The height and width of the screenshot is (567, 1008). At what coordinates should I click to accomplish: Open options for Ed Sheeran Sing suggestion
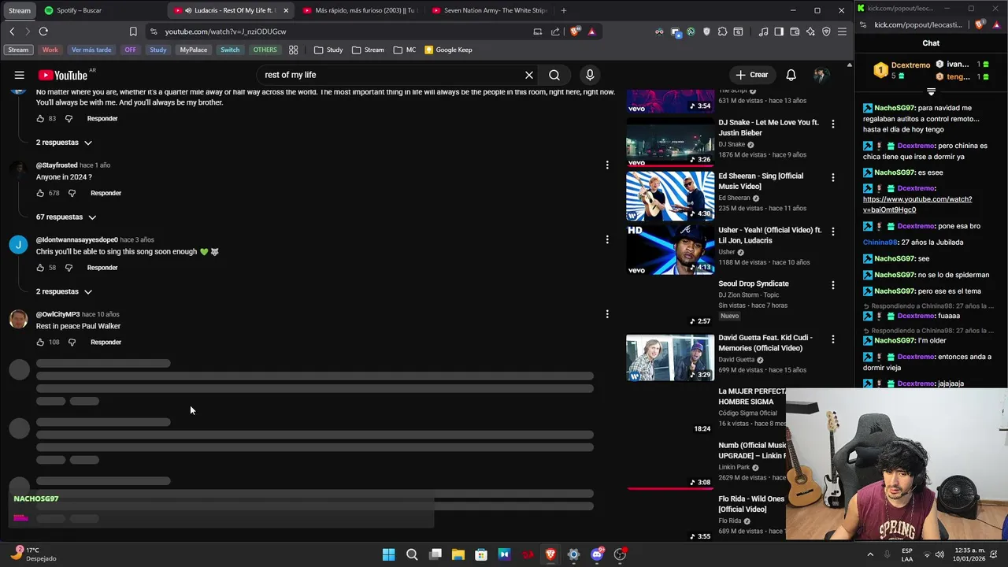[832, 178]
